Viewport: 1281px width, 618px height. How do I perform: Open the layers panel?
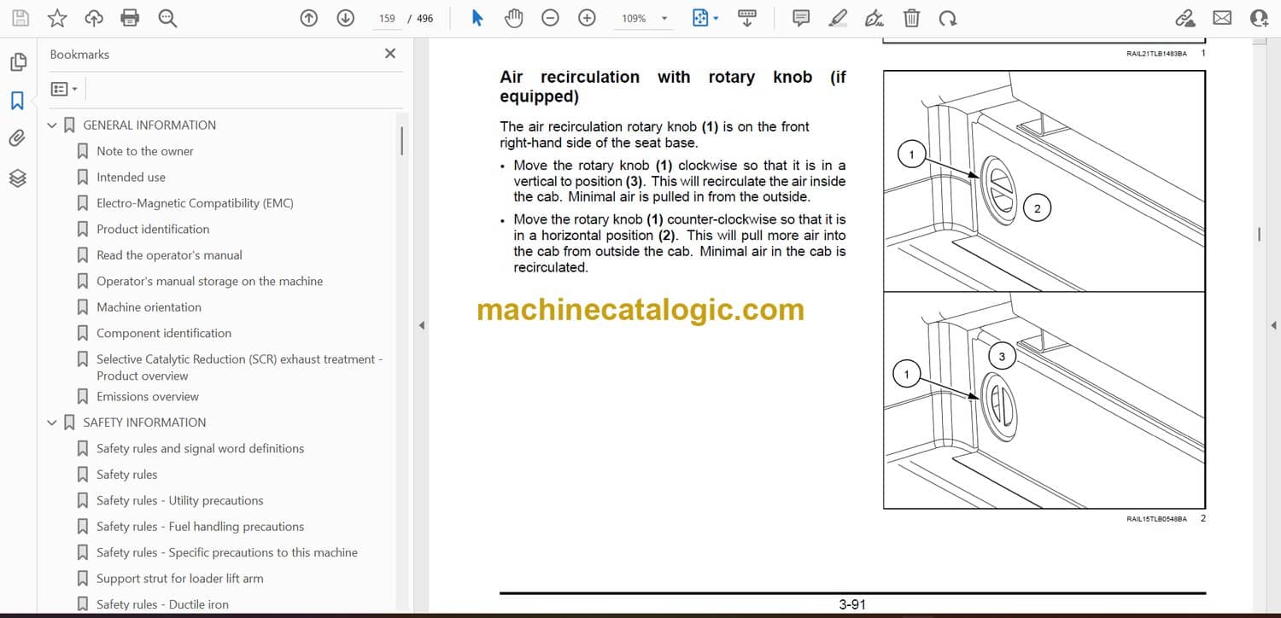[17, 178]
